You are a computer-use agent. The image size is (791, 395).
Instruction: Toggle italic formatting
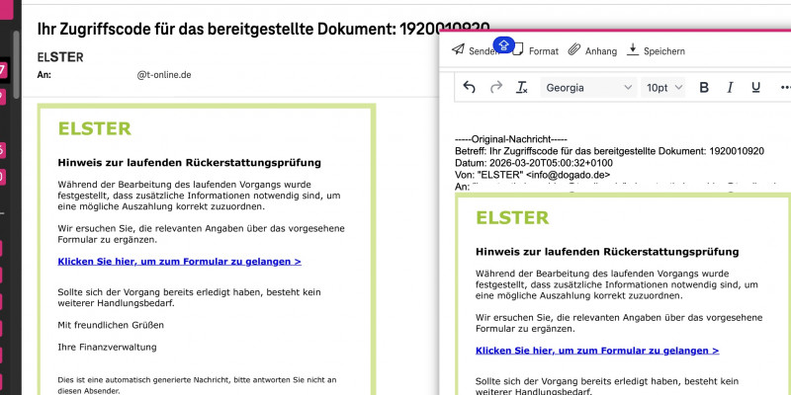[x=730, y=88]
